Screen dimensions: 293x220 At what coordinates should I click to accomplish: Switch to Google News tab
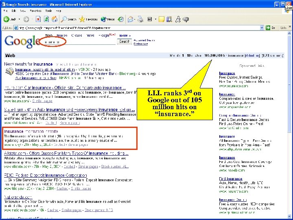point(90,35)
